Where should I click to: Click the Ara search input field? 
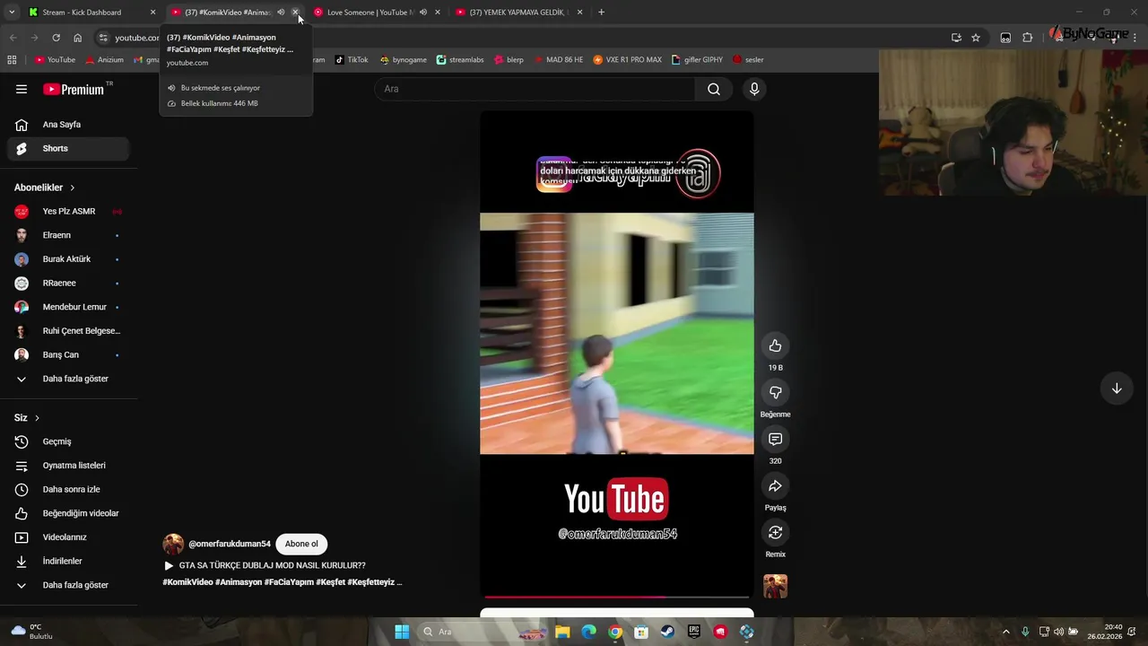tap(535, 89)
